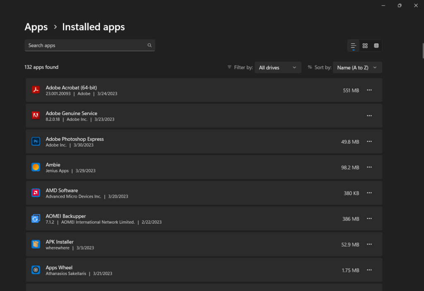Click the AMD Software icon
The height and width of the screenshot is (291, 424).
click(36, 193)
